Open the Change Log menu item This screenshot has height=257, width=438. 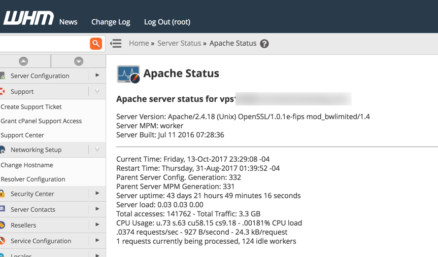click(x=111, y=22)
